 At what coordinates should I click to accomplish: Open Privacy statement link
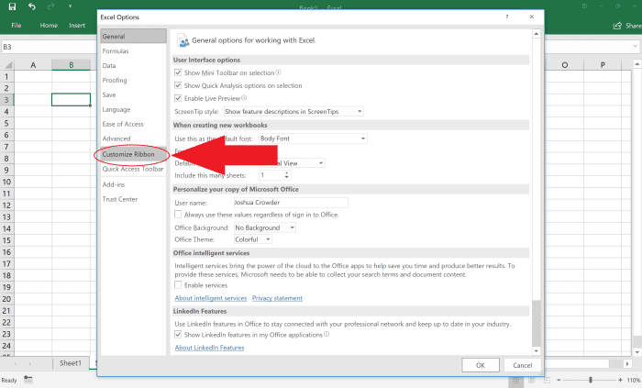click(x=277, y=298)
